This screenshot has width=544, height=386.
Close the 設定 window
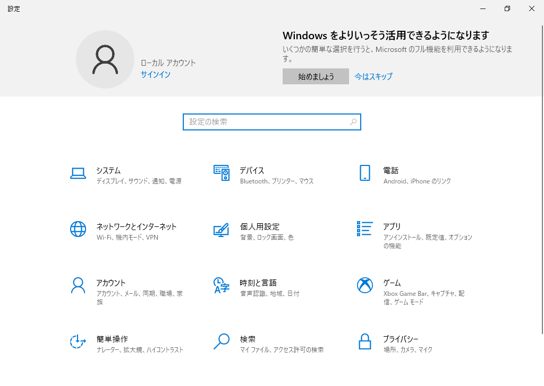(531, 8)
